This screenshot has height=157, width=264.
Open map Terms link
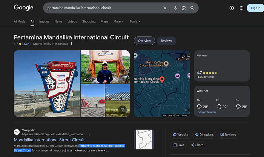(x=184, y=115)
